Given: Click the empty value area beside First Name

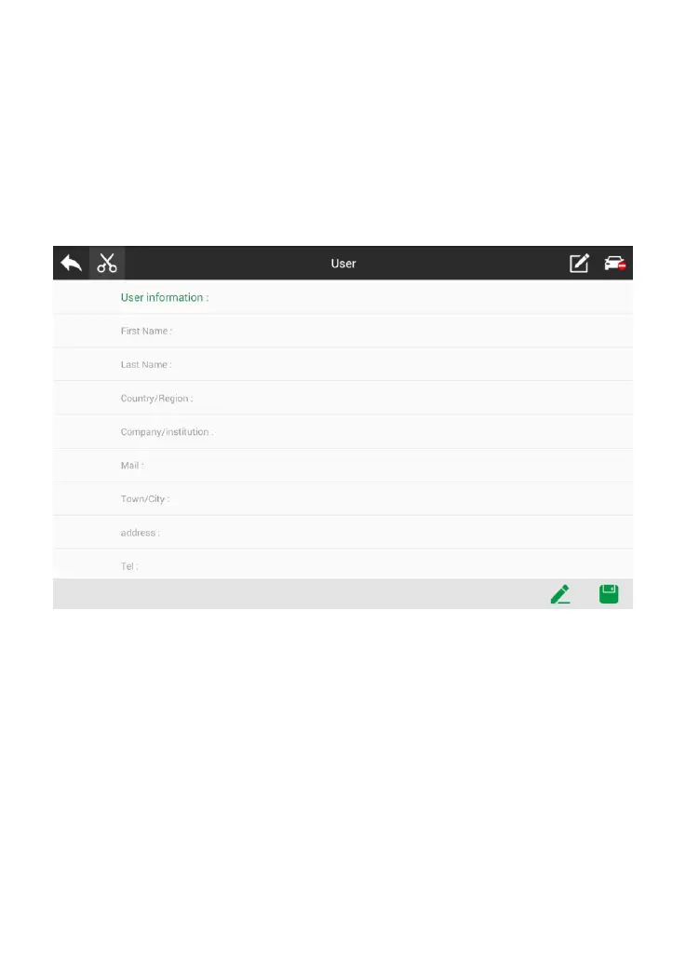Looking at the screenshot, I should pyautogui.click(x=398, y=331).
